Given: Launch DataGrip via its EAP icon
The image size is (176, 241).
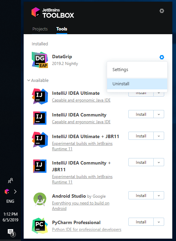Looking at the screenshot, I should (x=40, y=60).
